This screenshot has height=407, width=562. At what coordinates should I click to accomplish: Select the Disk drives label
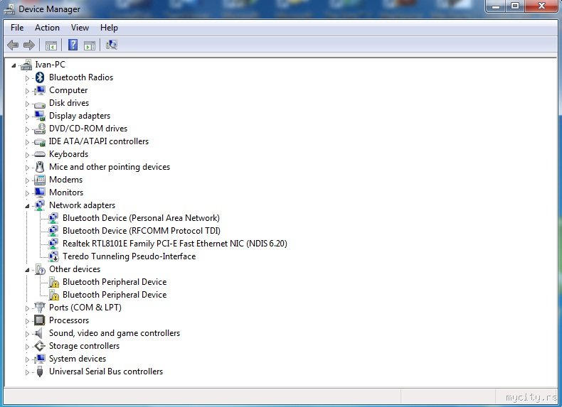tap(69, 103)
